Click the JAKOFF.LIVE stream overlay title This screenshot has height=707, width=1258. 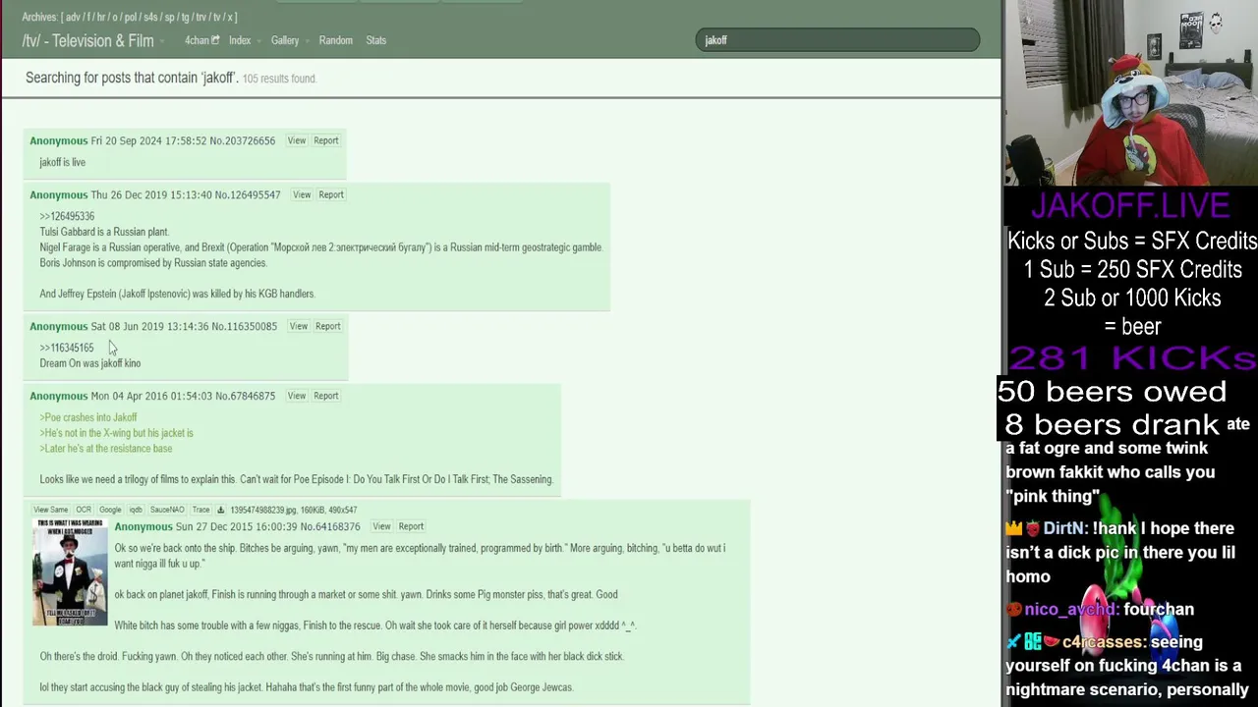pyautogui.click(x=1130, y=205)
